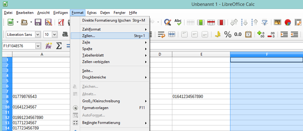Expand the Name Box dropdown arrow

[x=38, y=46]
